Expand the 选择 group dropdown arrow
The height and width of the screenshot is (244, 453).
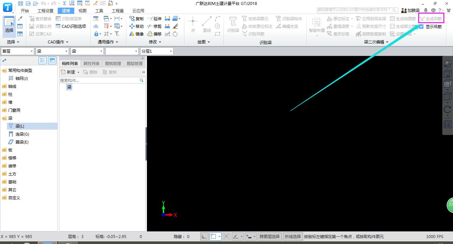click(x=18, y=42)
